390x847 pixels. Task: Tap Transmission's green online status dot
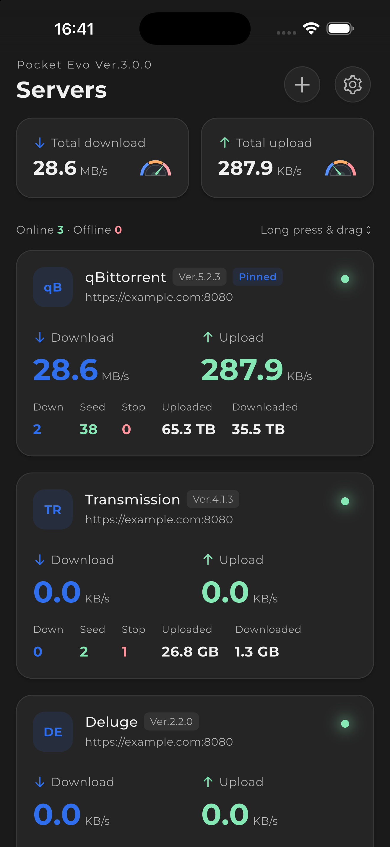click(x=345, y=501)
